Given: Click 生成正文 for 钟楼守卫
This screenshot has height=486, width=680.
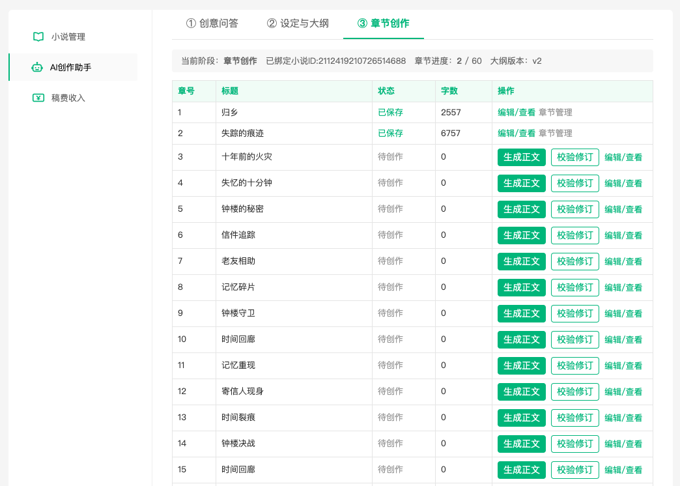Looking at the screenshot, I should click(x=521, y=313).
